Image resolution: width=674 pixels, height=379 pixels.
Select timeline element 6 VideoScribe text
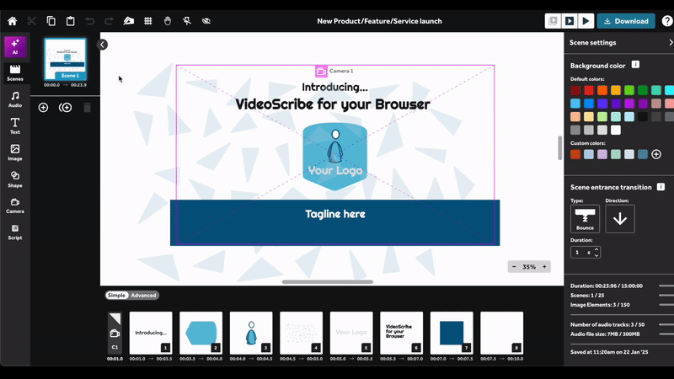402,333
